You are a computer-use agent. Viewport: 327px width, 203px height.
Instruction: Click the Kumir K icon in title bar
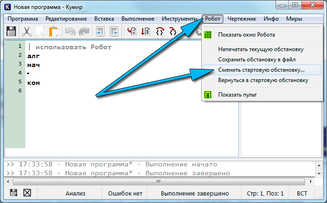(8, 7)
